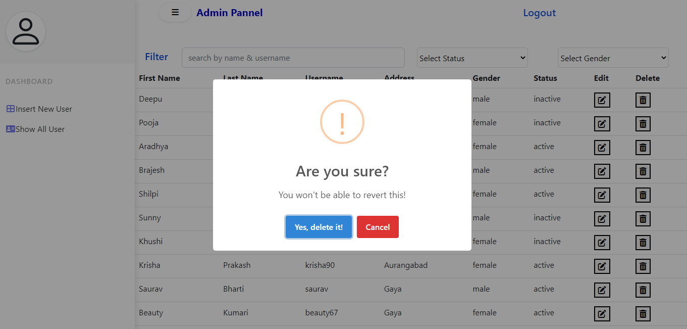687x329 pixels.
Task: Click the Logout link
Action: [539, 13]
